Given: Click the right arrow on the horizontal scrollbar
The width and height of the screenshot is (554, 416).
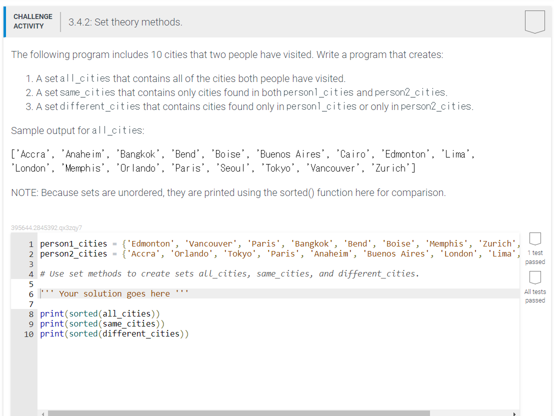Looking at the screenshot, I should (x=515, y=413).
